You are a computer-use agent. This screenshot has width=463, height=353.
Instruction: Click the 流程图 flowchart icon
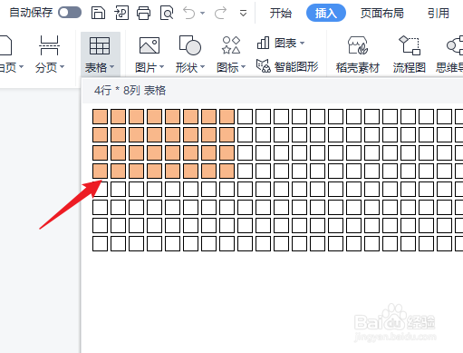[410, 45]
